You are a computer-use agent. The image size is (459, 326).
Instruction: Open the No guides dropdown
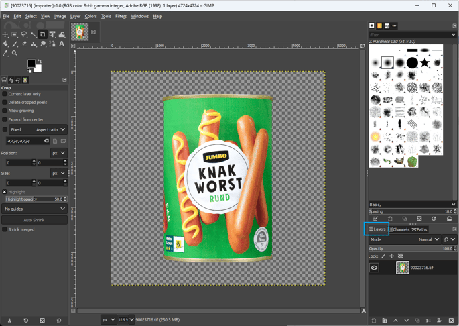pos(35,209)
